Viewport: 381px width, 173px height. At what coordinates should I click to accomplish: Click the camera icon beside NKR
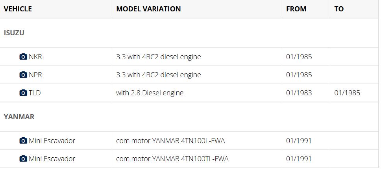[x=23, y=57]
